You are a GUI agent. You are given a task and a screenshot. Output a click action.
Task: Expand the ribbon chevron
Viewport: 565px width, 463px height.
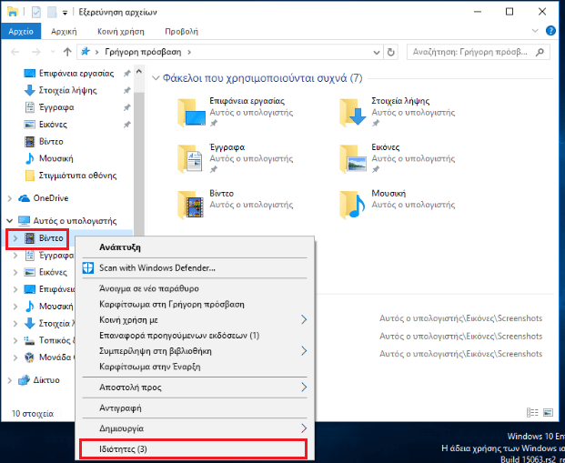pos(535,31)
